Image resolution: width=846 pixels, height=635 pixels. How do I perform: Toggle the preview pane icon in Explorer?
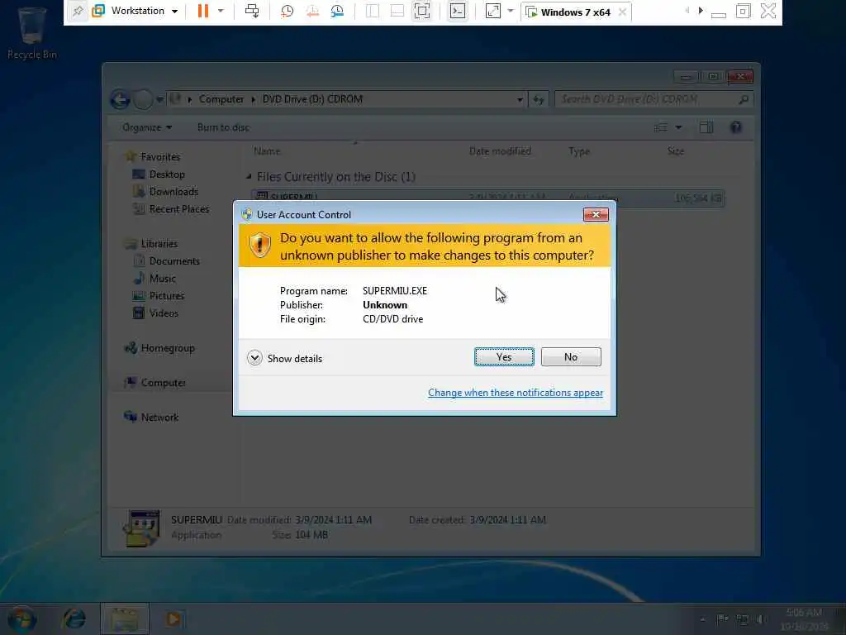[x=706, y=127]
